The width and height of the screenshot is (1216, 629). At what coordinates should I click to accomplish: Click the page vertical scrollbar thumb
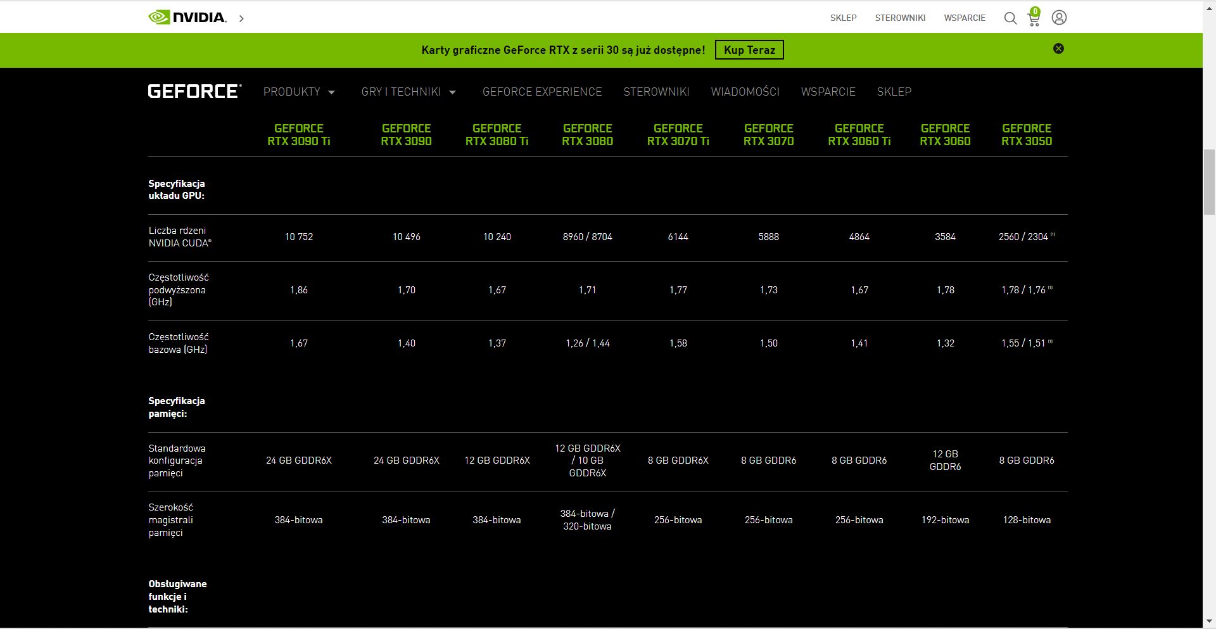point(1209,182)
